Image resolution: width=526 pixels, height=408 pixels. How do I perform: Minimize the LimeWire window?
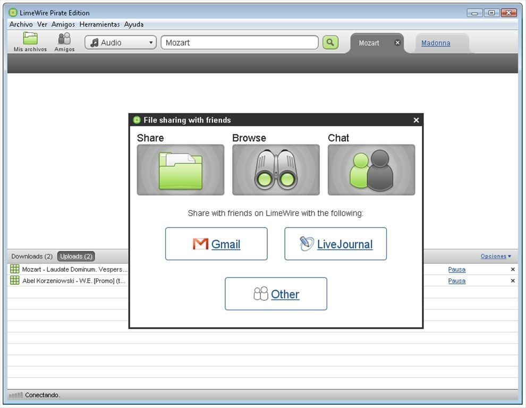point(474,13)
